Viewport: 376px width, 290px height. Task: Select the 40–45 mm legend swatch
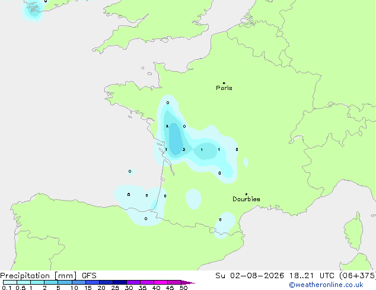(161, 282)
